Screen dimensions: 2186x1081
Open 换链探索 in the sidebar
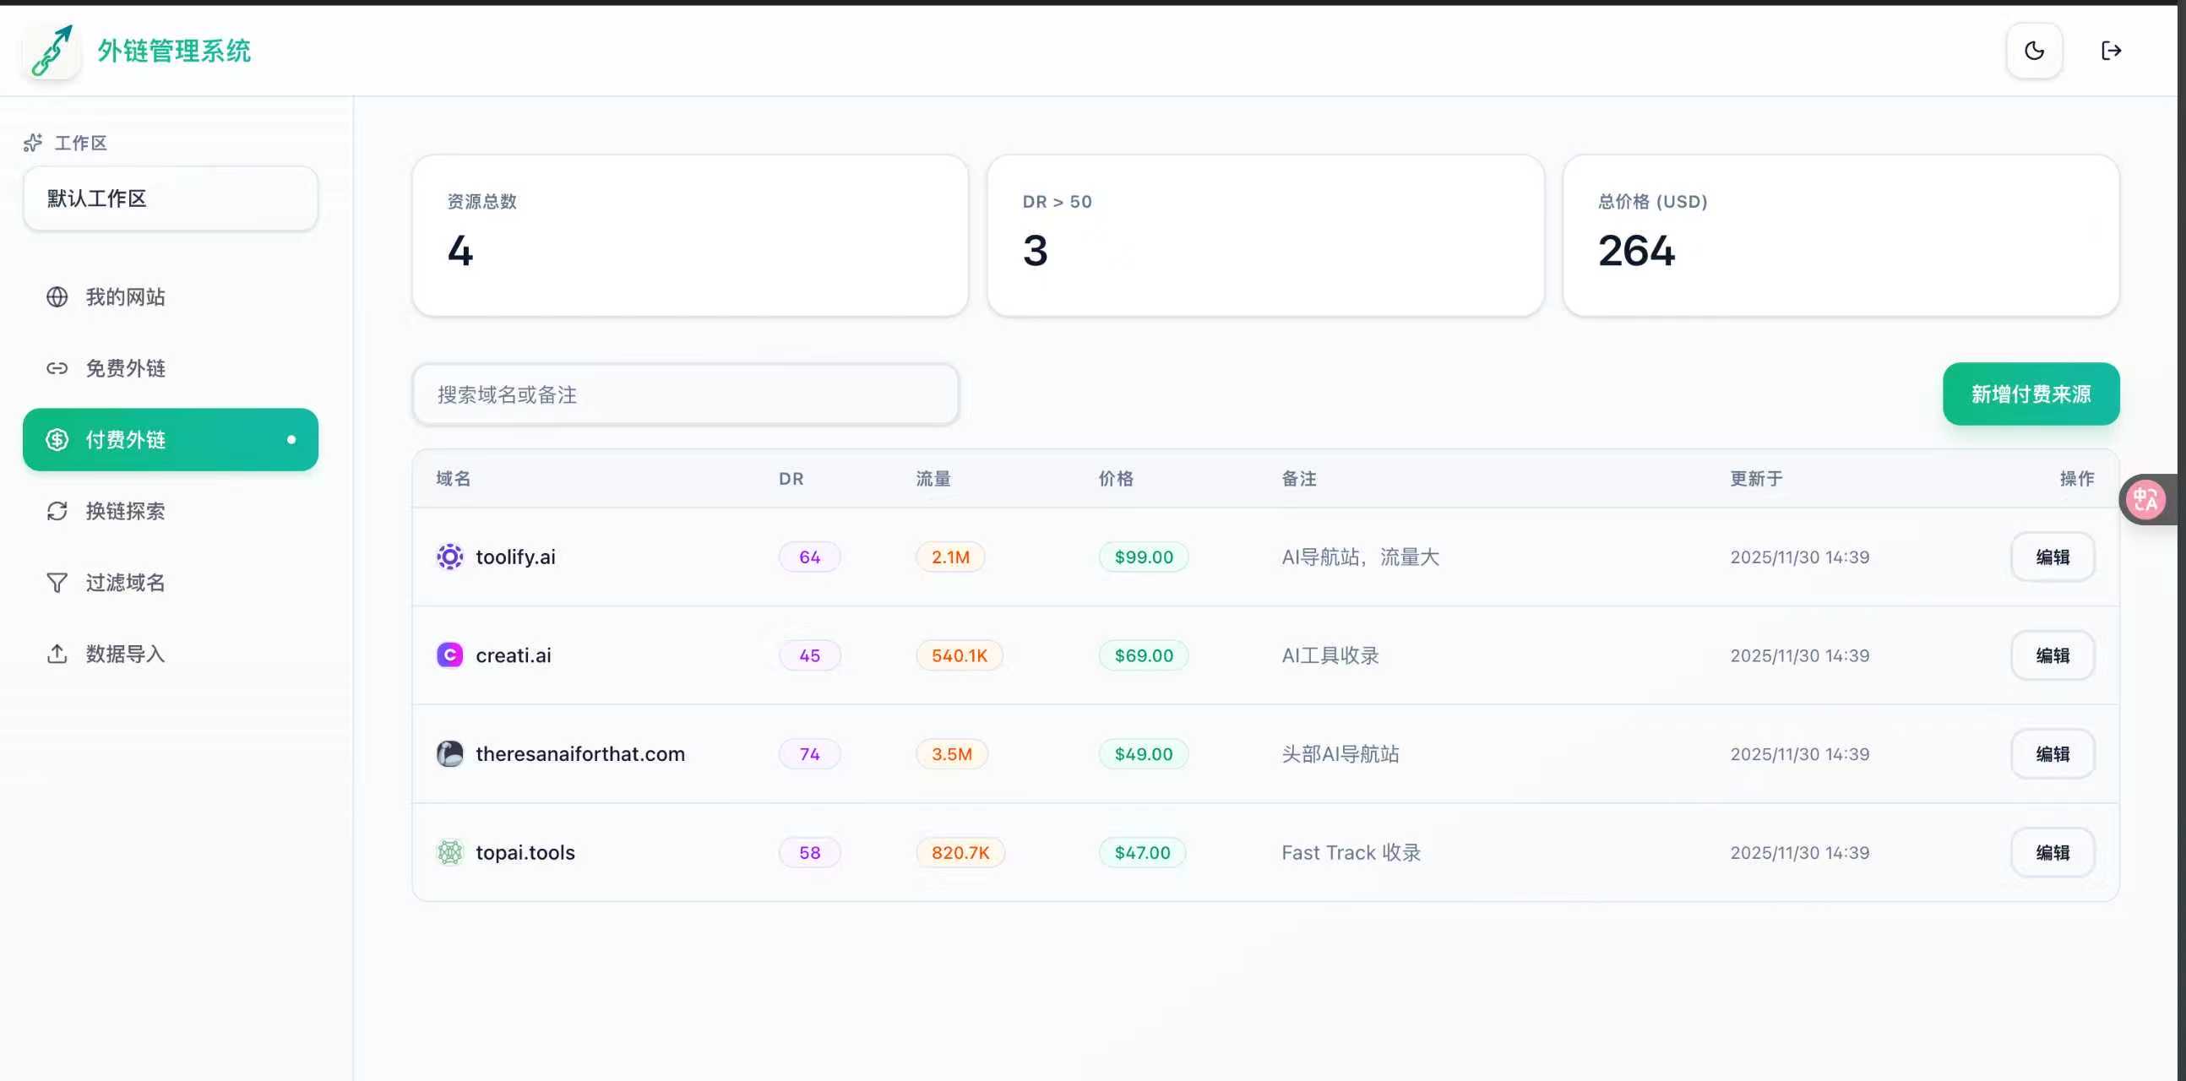[x=125, y=511]
